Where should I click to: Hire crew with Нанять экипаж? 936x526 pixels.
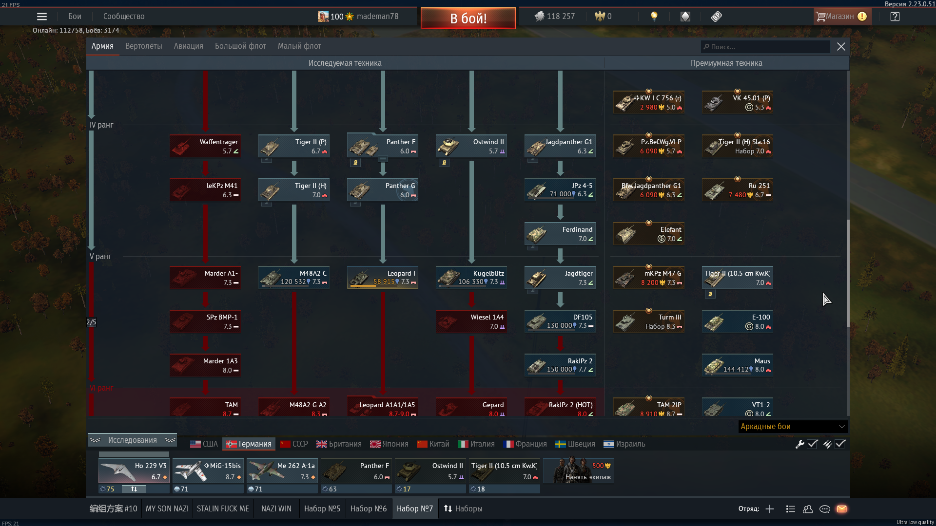(579, 471)
